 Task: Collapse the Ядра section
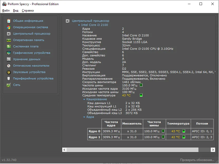click(84, 117)
